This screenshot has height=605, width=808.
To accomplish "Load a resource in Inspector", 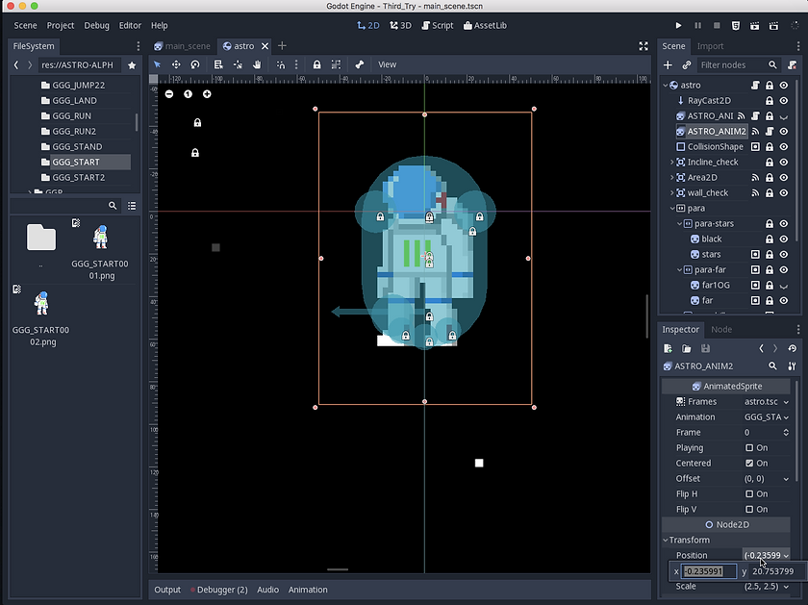I will coord(687,349).
